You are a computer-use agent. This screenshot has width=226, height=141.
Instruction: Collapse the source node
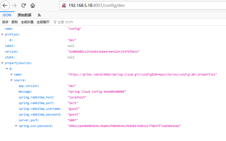click(11, 80)
